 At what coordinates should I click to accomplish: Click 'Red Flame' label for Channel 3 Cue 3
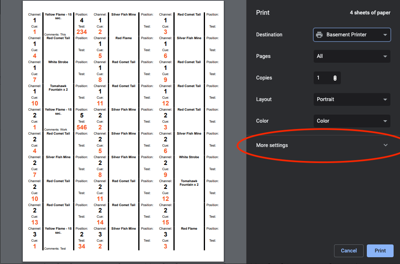coord(189,228)
